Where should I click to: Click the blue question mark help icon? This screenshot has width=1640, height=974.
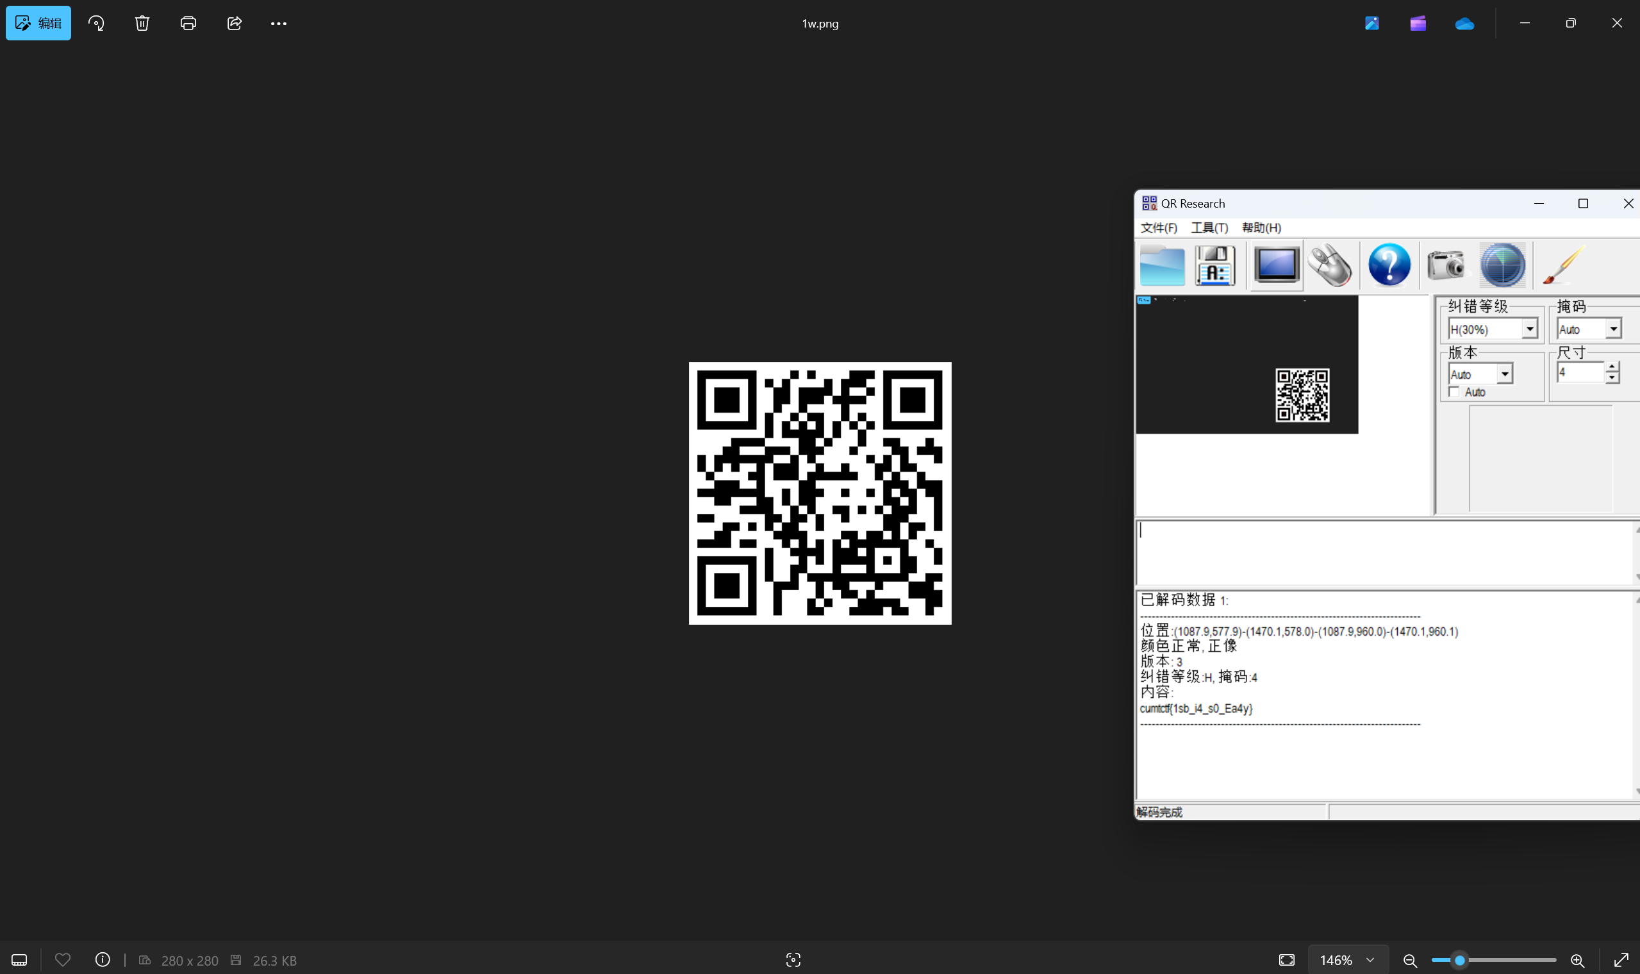1389,265
